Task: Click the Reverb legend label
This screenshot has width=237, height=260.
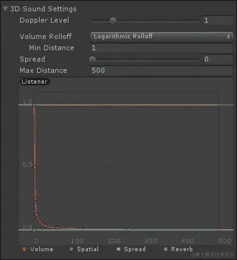Action: point(182,249)
